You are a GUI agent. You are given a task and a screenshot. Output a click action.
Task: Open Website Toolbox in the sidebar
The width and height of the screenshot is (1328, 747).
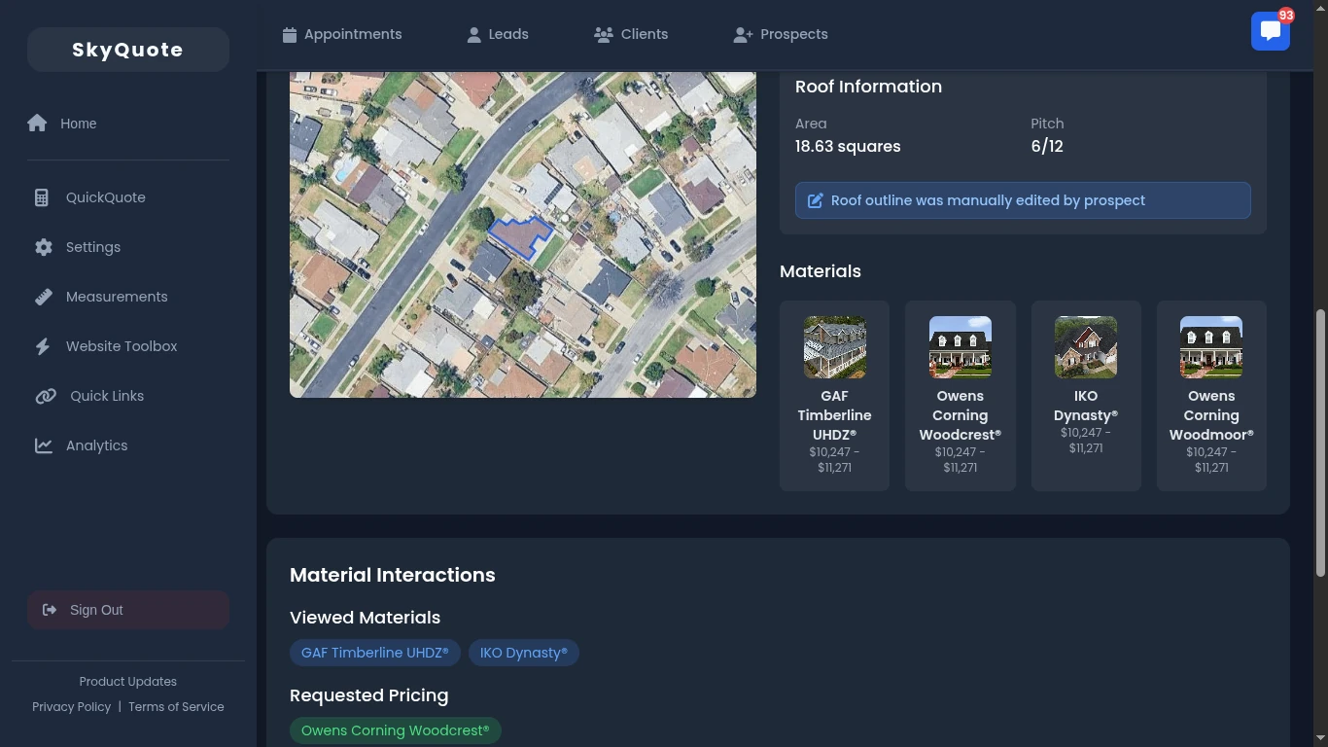point(128,346)
